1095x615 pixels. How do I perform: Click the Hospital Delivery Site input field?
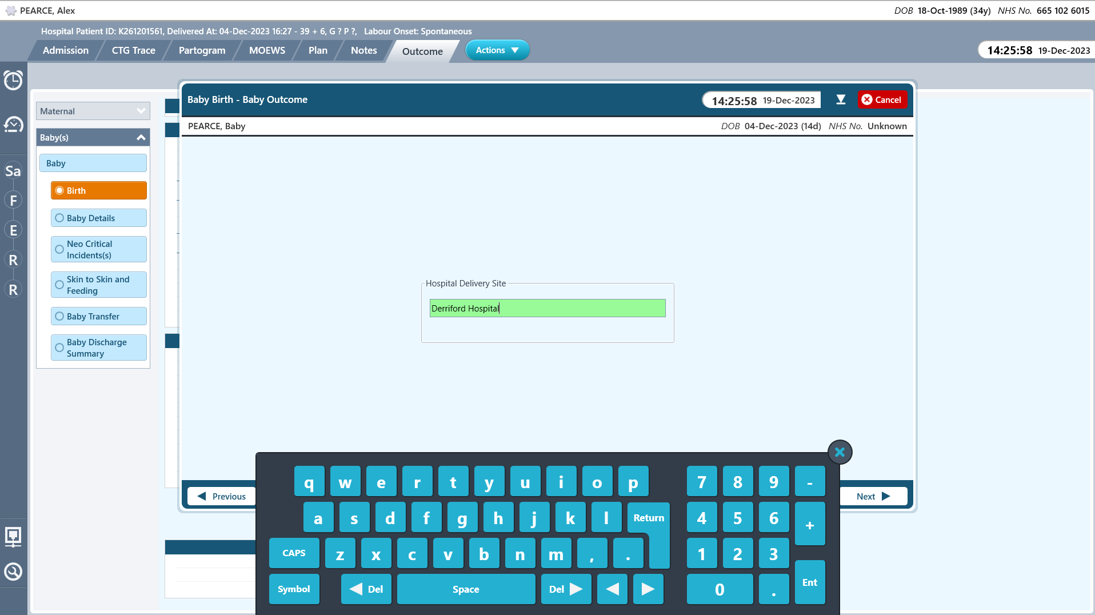547,308
